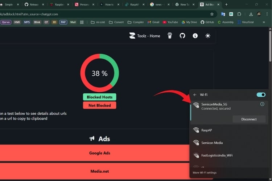Click the 38 % donut chart
The image size is (272, 181).
click(100, 73)
